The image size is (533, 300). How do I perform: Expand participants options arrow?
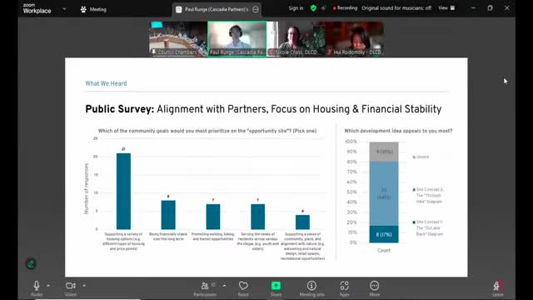224,286
